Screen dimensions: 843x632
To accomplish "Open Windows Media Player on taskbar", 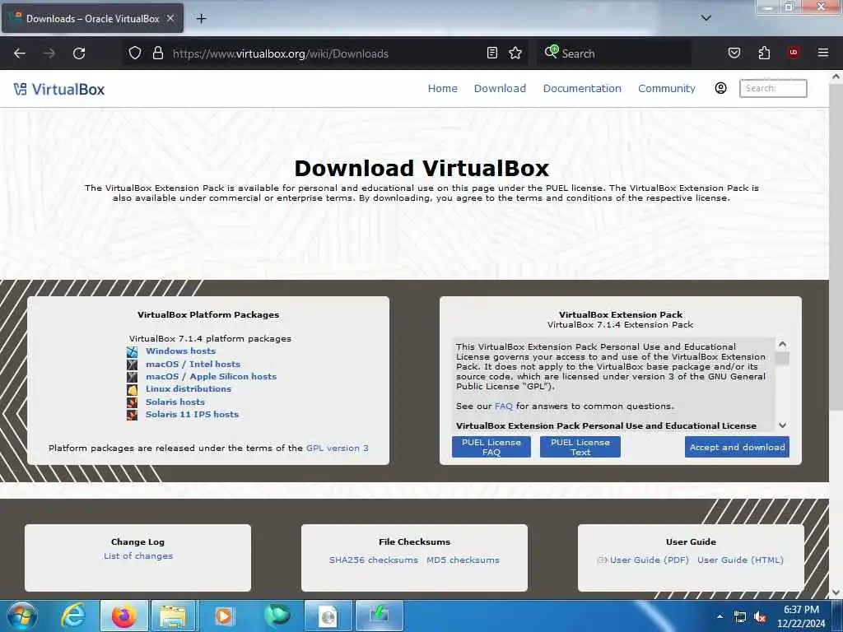I will tap(224, 616).
